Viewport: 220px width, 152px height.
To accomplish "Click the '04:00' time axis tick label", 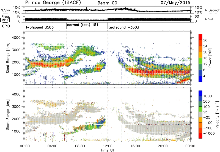I will tap(52, 146).
